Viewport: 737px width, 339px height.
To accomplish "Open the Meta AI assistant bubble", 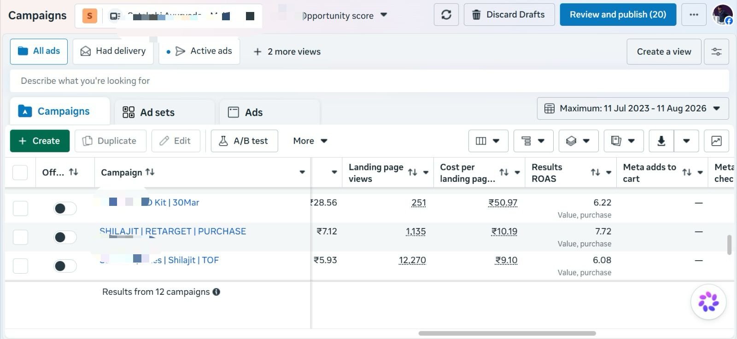I will click(x=708, y=302).
